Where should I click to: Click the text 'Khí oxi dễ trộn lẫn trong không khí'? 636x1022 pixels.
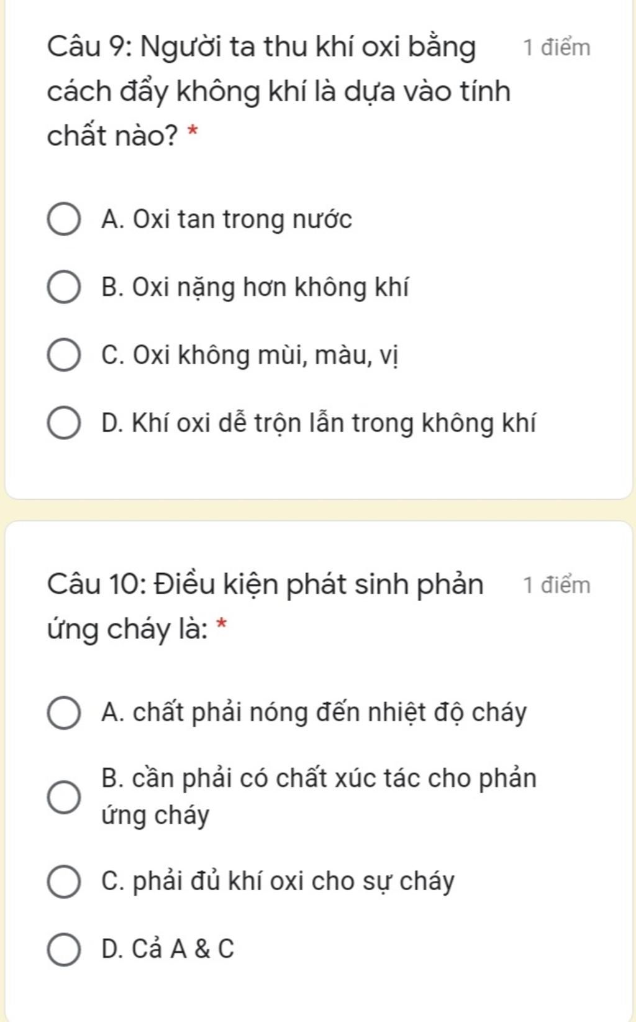[334, 423]
